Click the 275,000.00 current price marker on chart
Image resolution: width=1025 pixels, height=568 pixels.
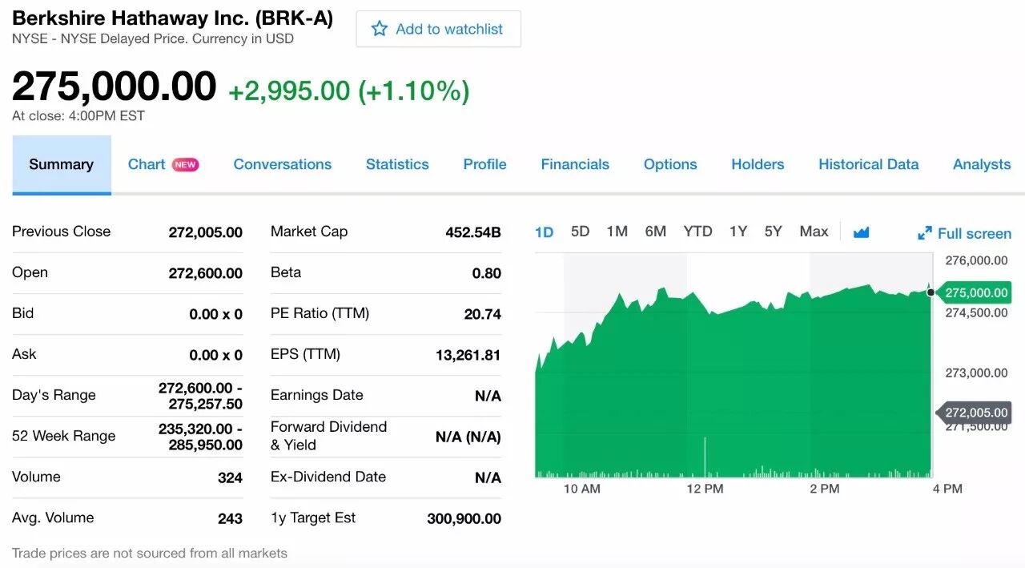click(974, 292)
